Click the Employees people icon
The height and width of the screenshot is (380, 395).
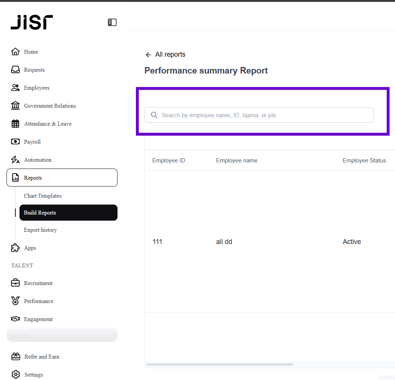[15, 88]
